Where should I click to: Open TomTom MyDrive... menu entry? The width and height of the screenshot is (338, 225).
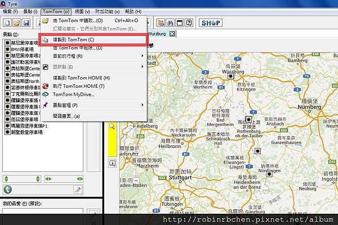click(x=94, y=94)
